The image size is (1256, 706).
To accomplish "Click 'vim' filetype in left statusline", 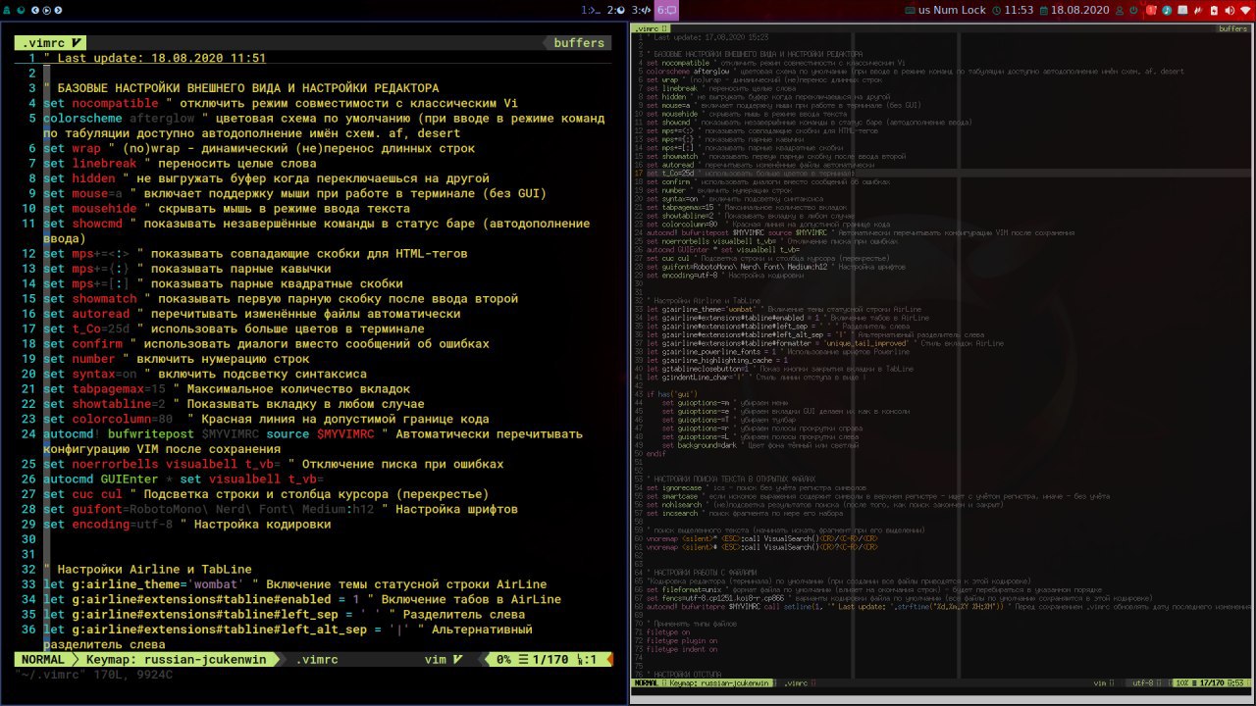I will pos(436,660).
